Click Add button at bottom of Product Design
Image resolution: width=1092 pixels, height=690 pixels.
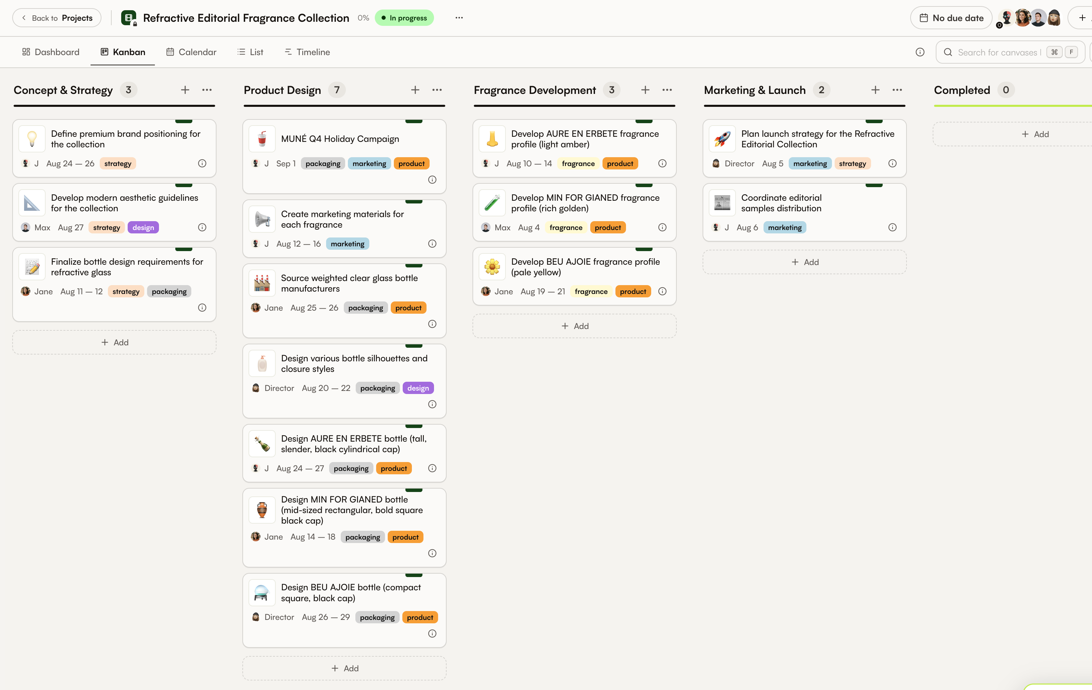point(344,668)
